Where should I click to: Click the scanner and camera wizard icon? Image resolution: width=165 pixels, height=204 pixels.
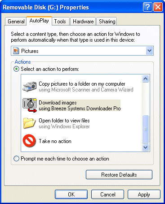tap(30, 87)
